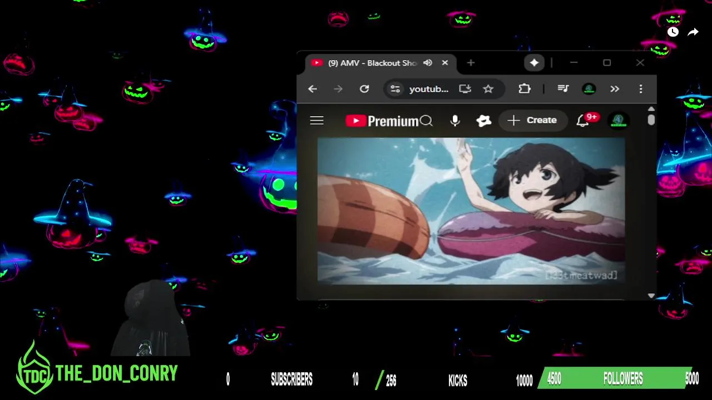The image size is (712, 400).
Task: Show hidden toolbar items with the double chevron
Action: tap(615, 89)
